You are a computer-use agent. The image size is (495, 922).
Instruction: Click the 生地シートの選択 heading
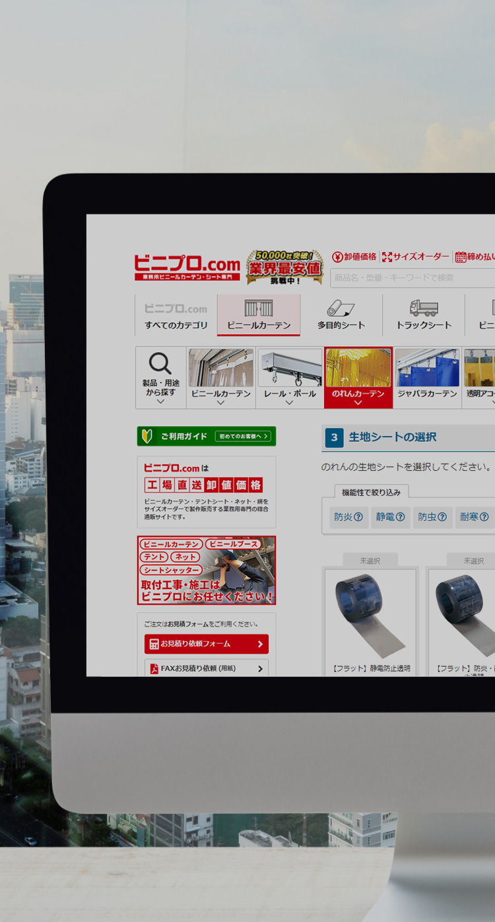(393, 437)
